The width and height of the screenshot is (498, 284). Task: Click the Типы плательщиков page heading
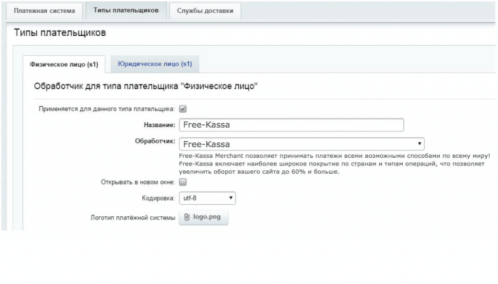pos(60,33)
